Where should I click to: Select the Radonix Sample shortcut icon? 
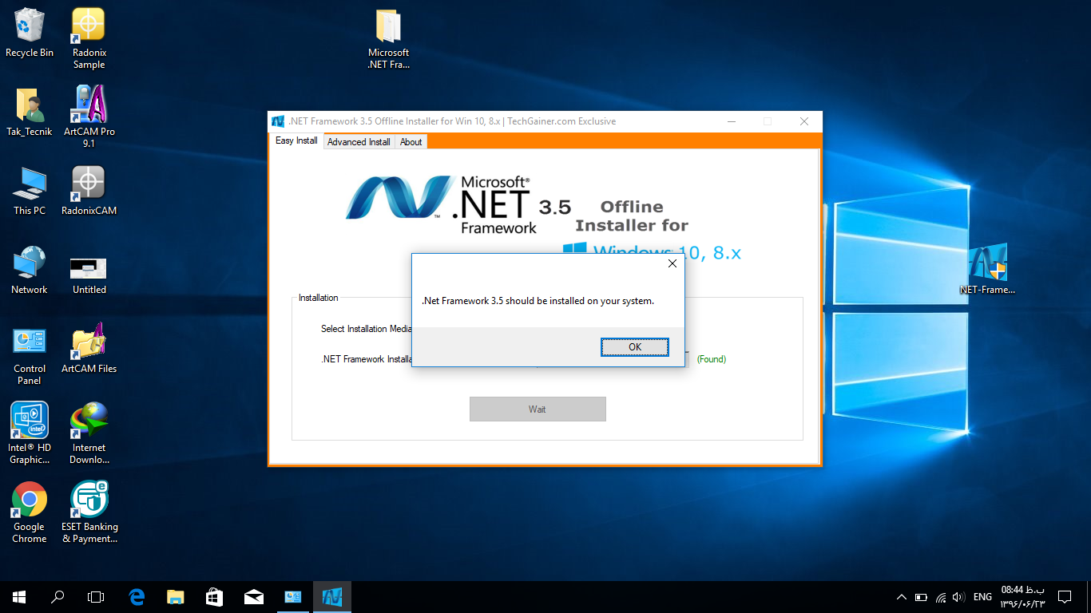[89, 38]
